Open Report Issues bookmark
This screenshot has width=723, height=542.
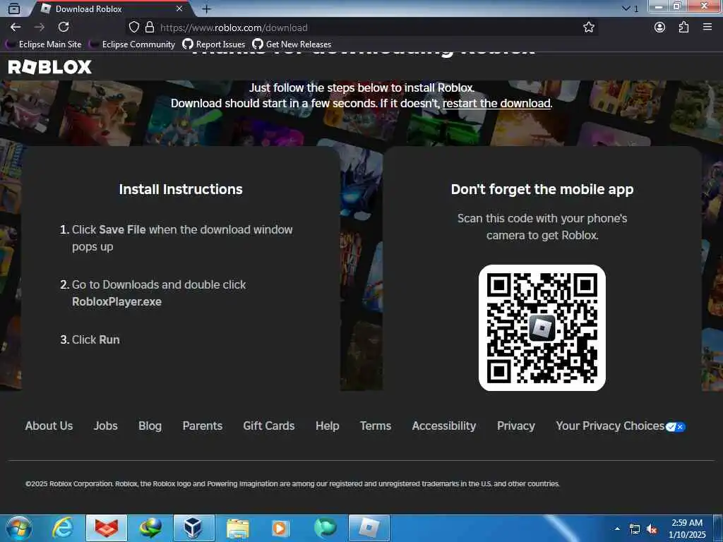[214, 44]
